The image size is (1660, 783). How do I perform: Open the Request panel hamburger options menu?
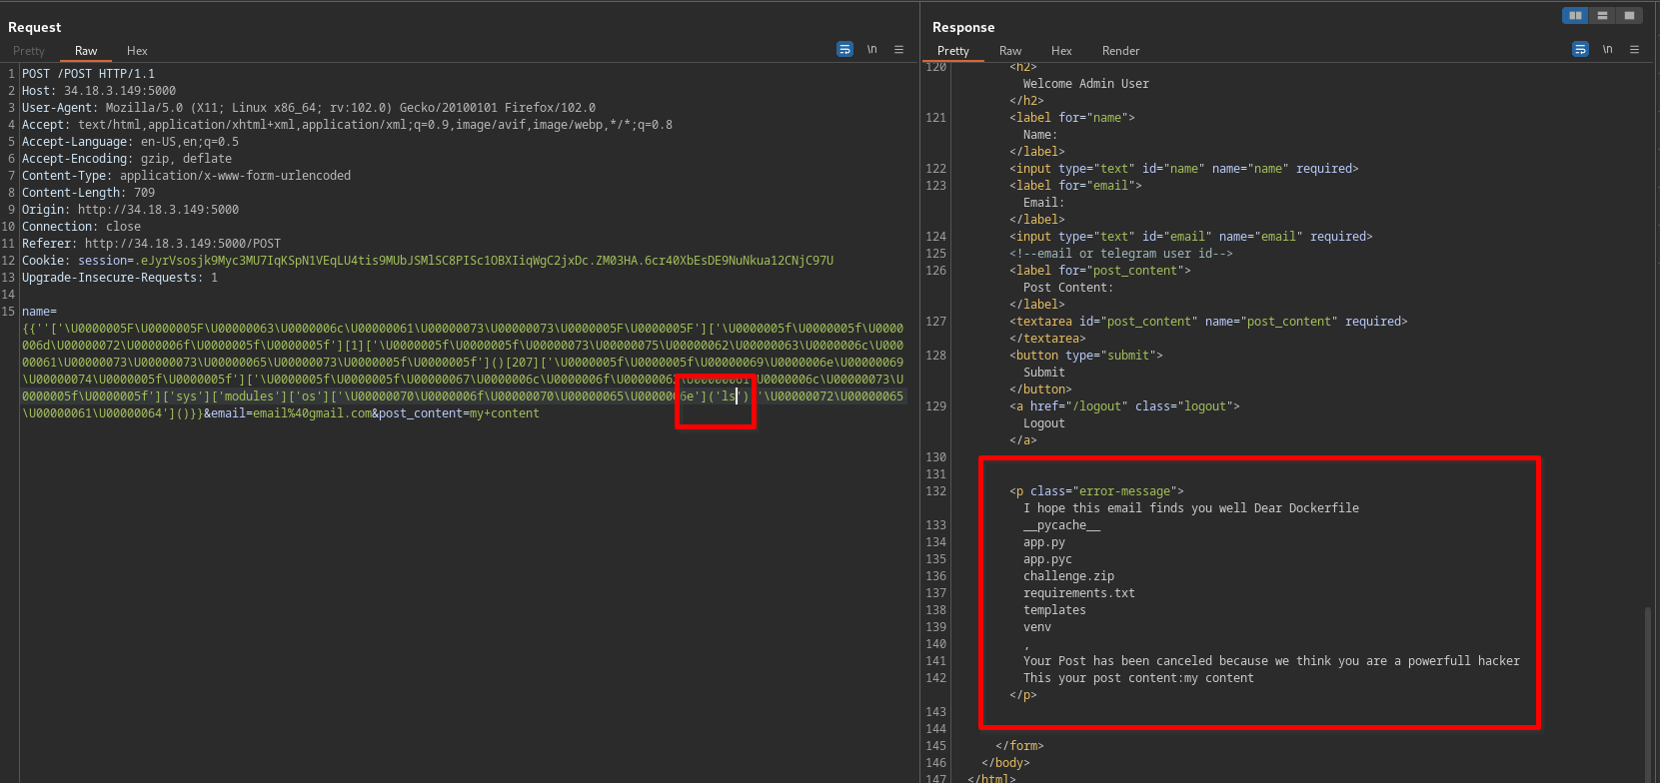point(898,49)
